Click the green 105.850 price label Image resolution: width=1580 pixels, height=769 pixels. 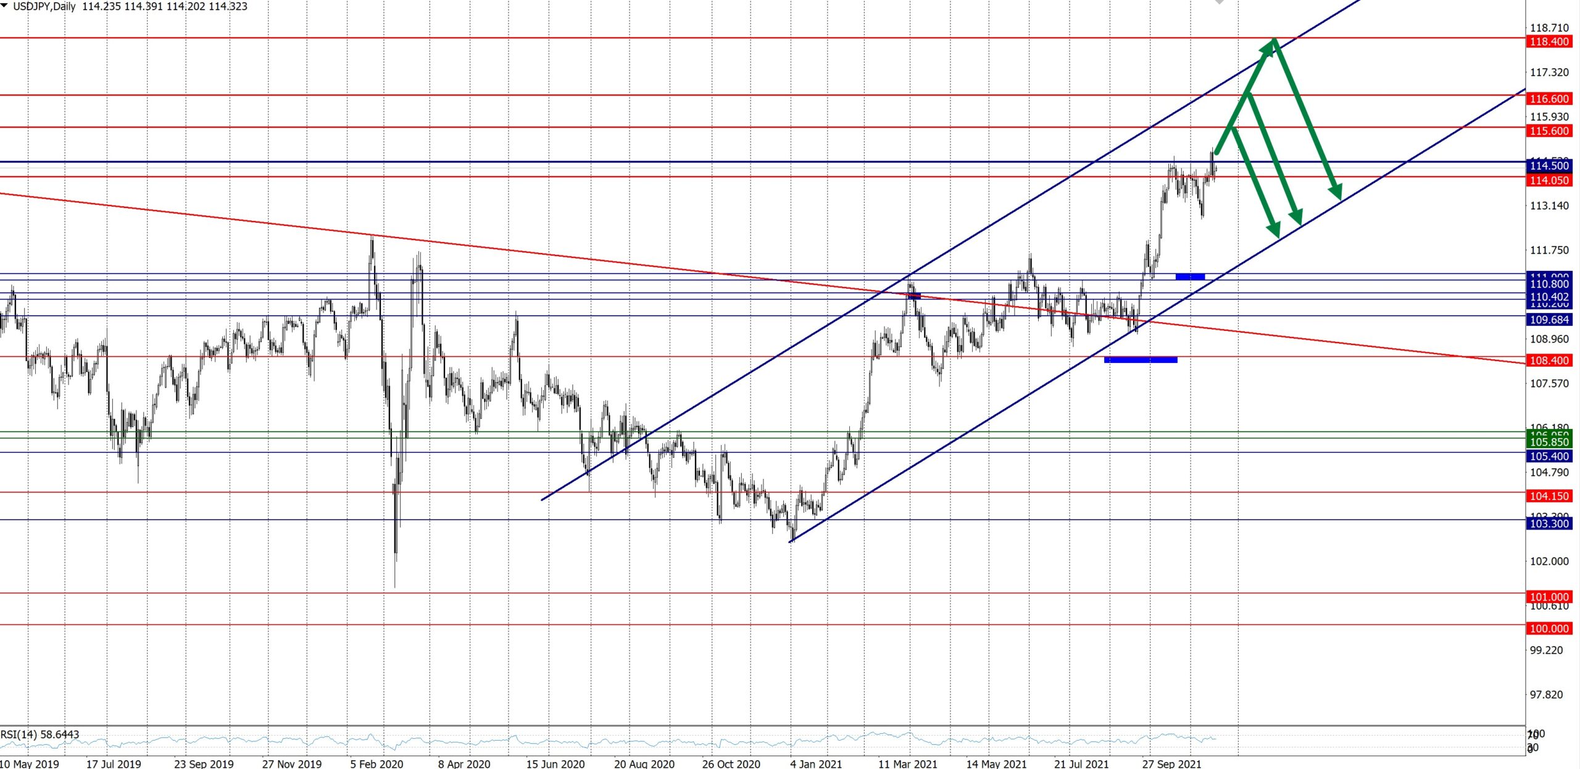pyautogui.click(x=1549, y=443)
